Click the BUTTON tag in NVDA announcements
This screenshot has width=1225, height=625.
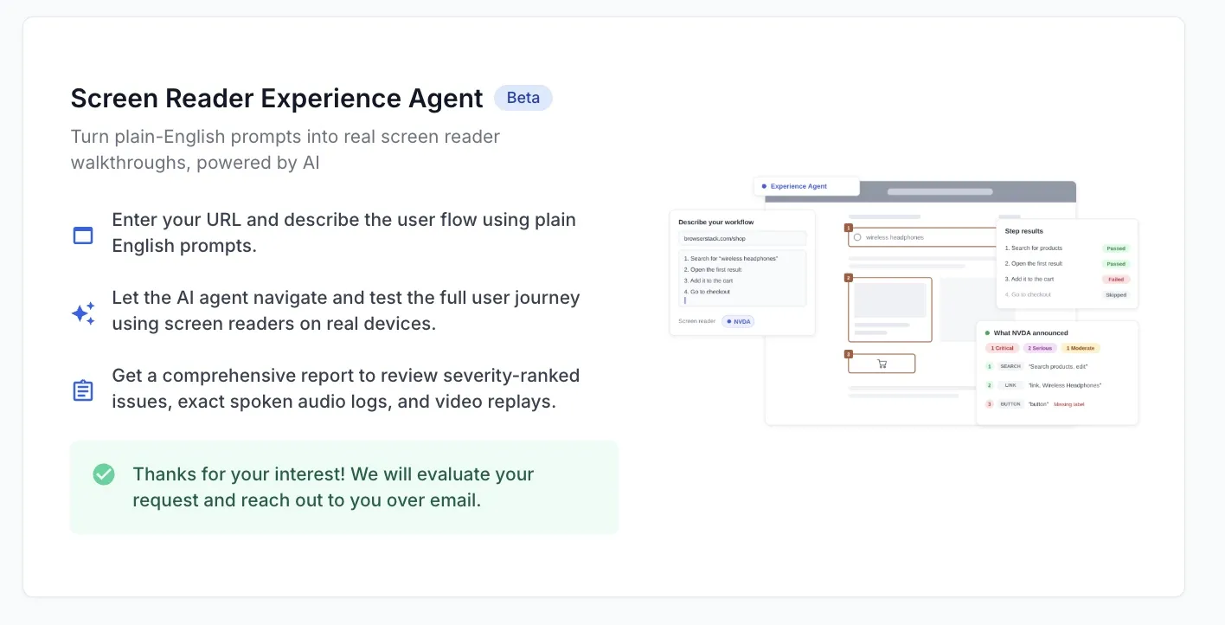[x=1010, y=404]
